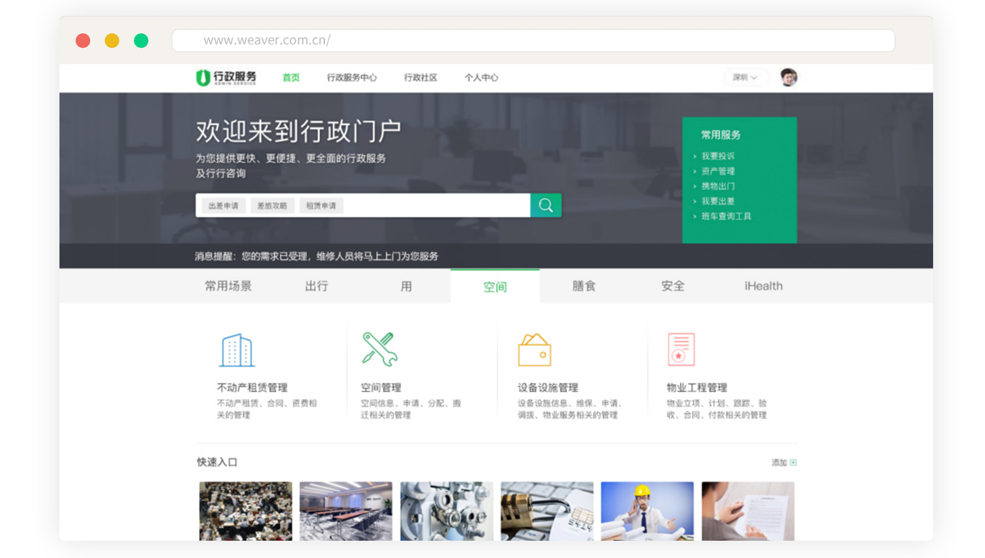Open the 物业工程管理 document icon
The image size is (985, 558).
tap(681, 350)
